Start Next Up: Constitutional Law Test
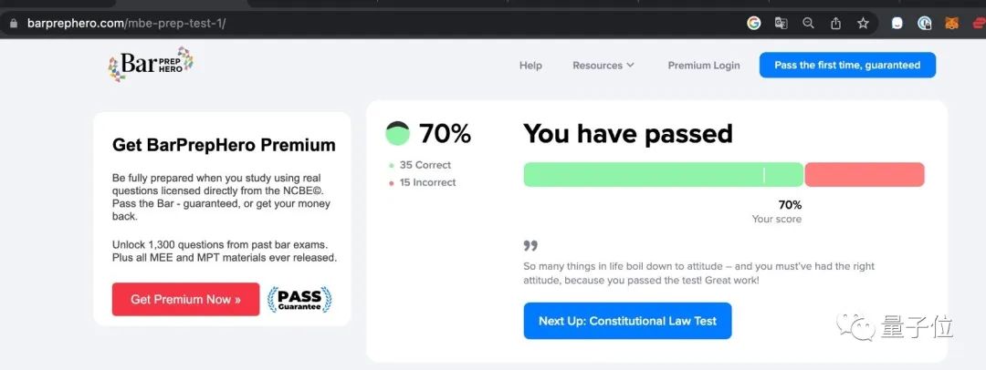This screenshot has height=370, width=986. [627, 321]
